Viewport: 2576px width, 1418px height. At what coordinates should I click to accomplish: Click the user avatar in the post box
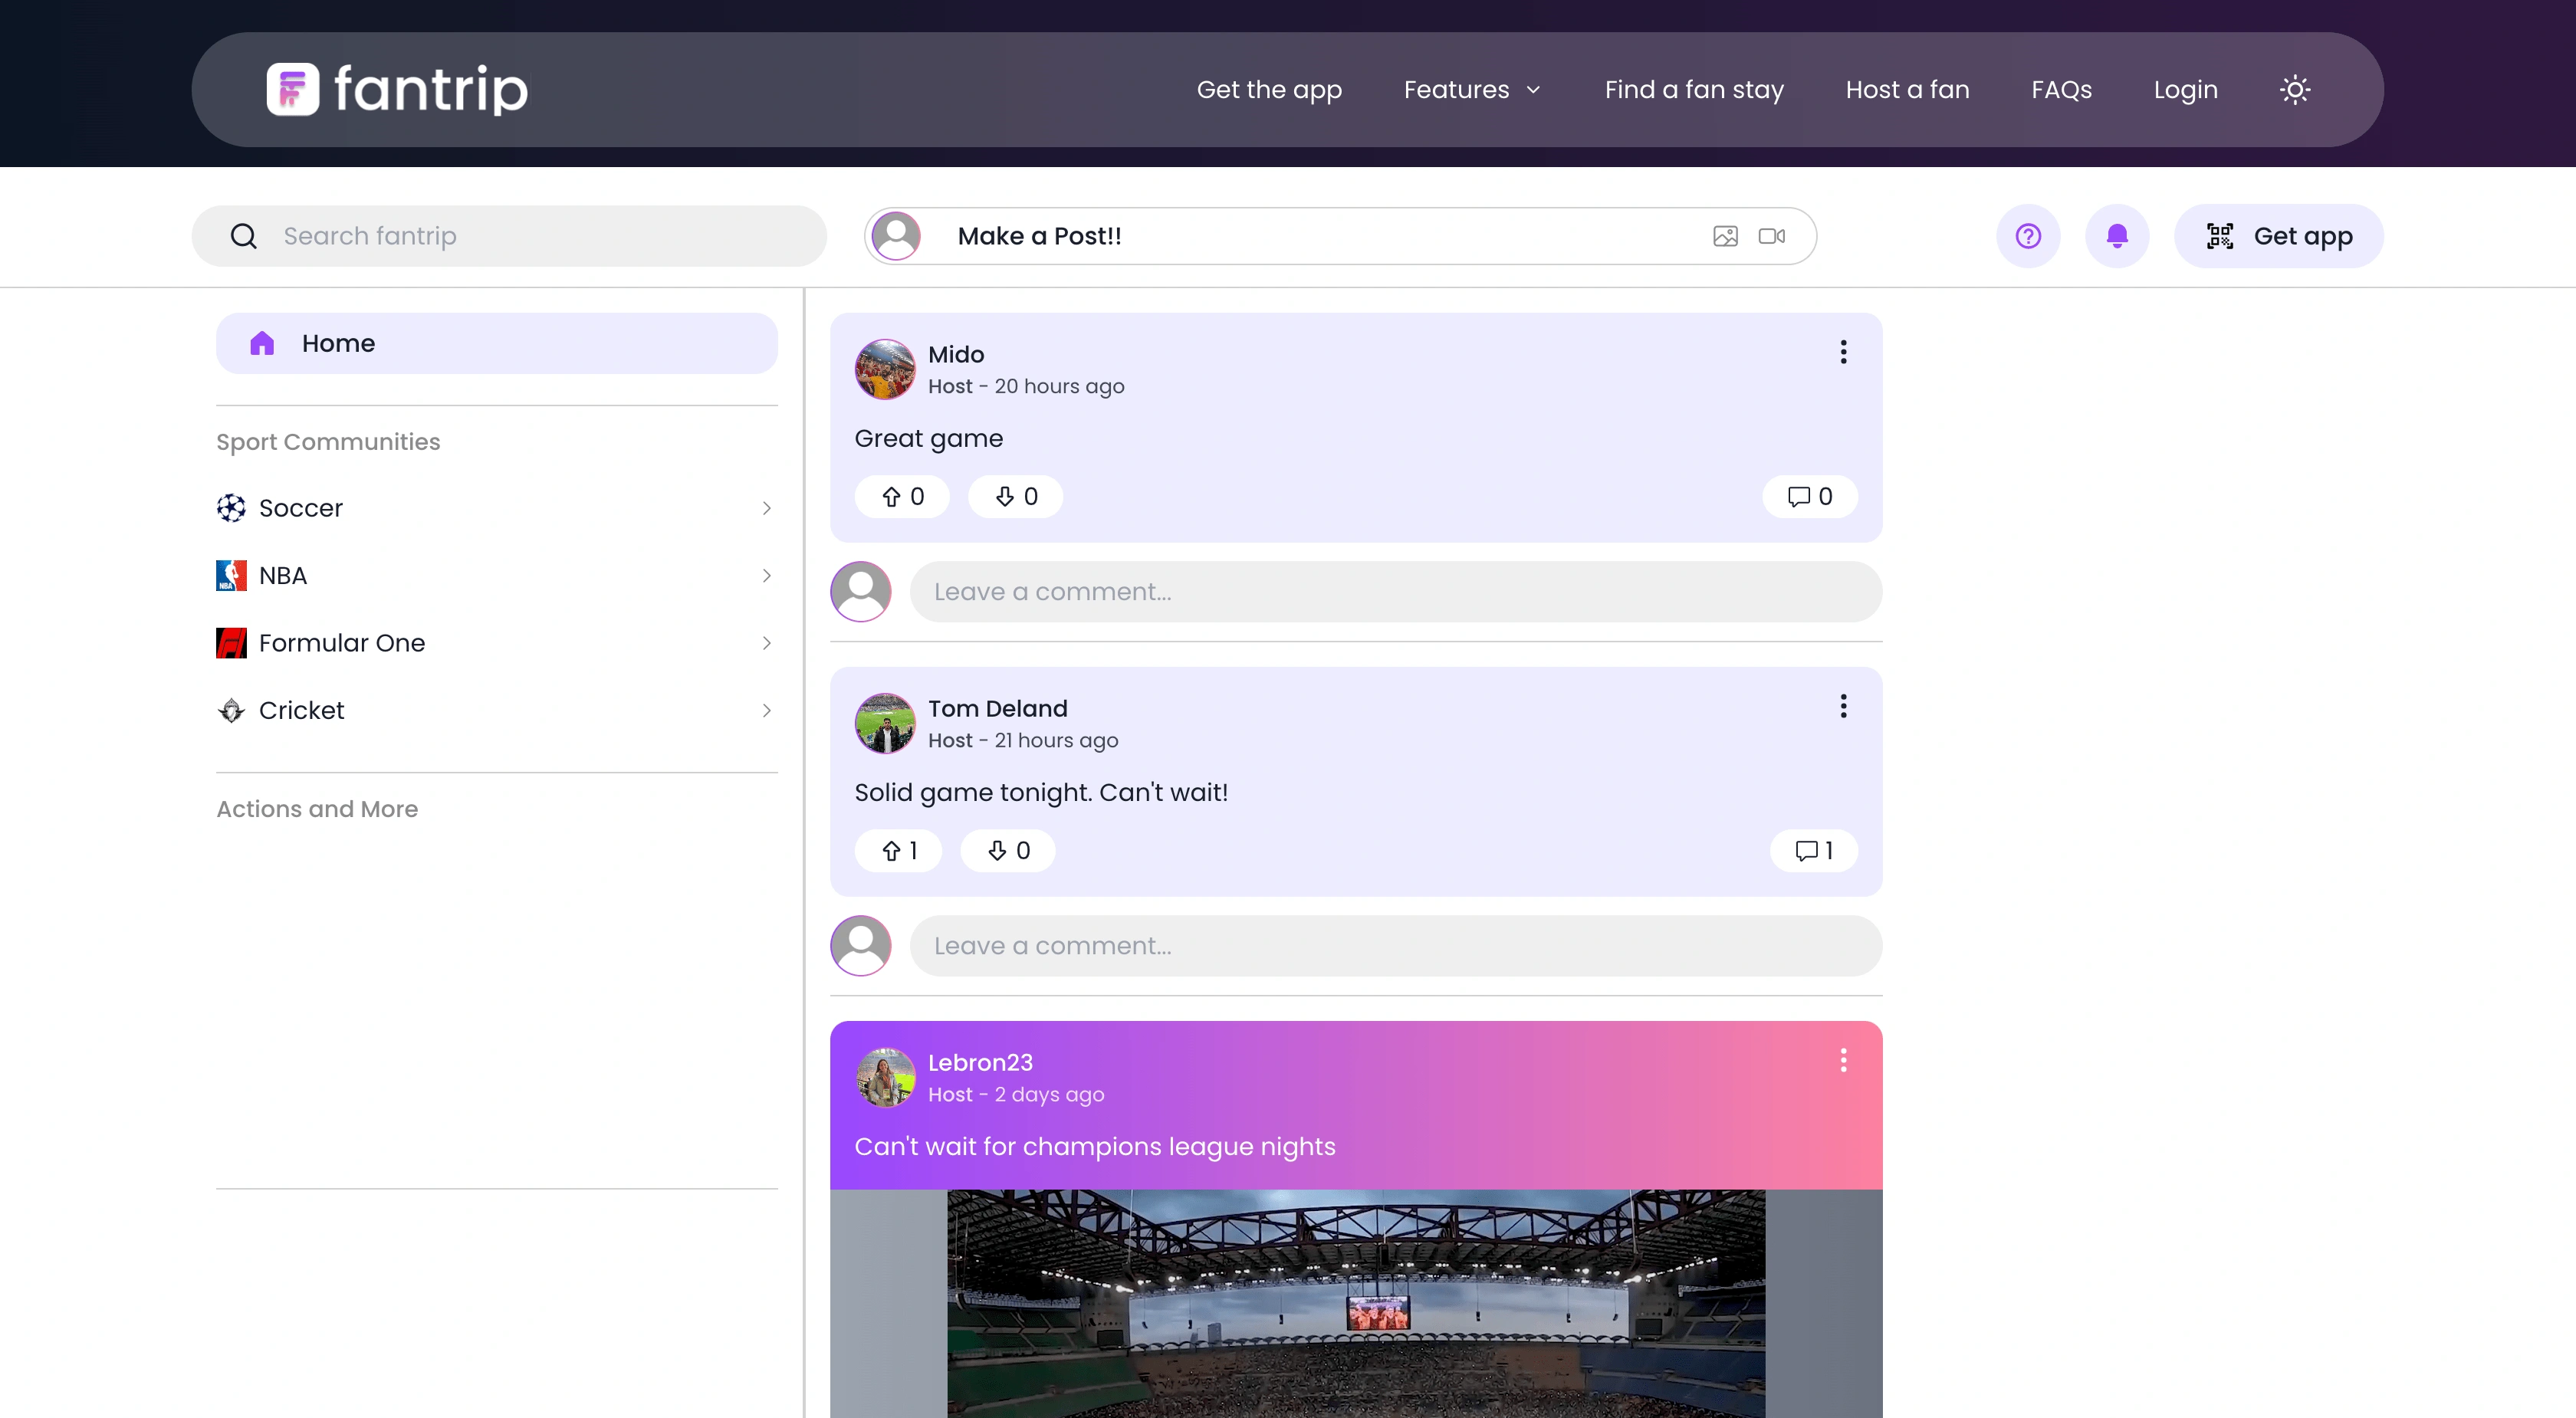coord(896,236)
